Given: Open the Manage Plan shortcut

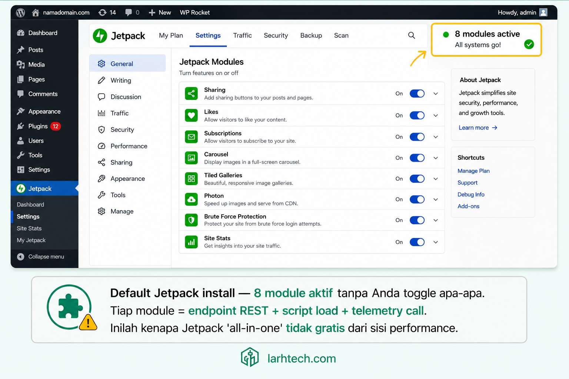Looking at the screenshot, I should [x=473, y=171].
